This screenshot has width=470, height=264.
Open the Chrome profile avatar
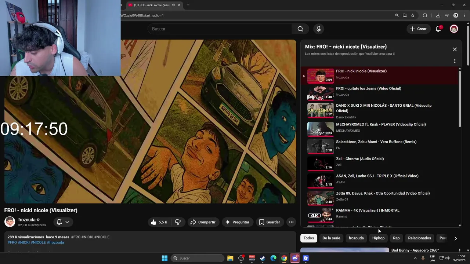point(456,15)
